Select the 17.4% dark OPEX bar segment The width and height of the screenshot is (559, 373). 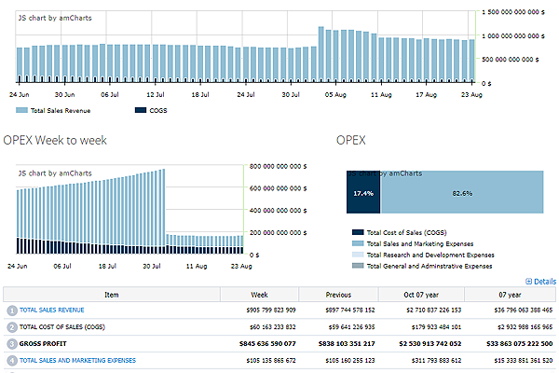[363, 193]
